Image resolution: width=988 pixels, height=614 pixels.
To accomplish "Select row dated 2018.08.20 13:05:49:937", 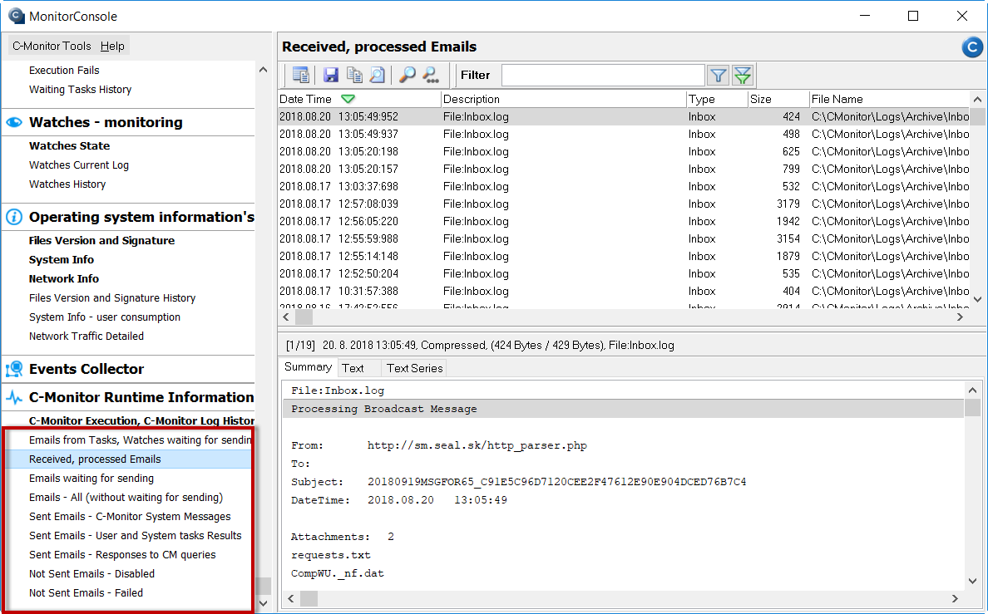I will pos(624,134).
